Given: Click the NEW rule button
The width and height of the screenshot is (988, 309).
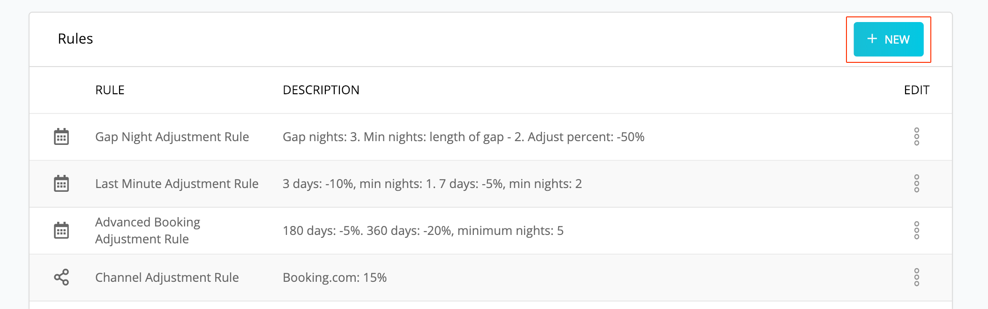Looking at the screenshot, I should pyautogui.click(x=888, y=39).
